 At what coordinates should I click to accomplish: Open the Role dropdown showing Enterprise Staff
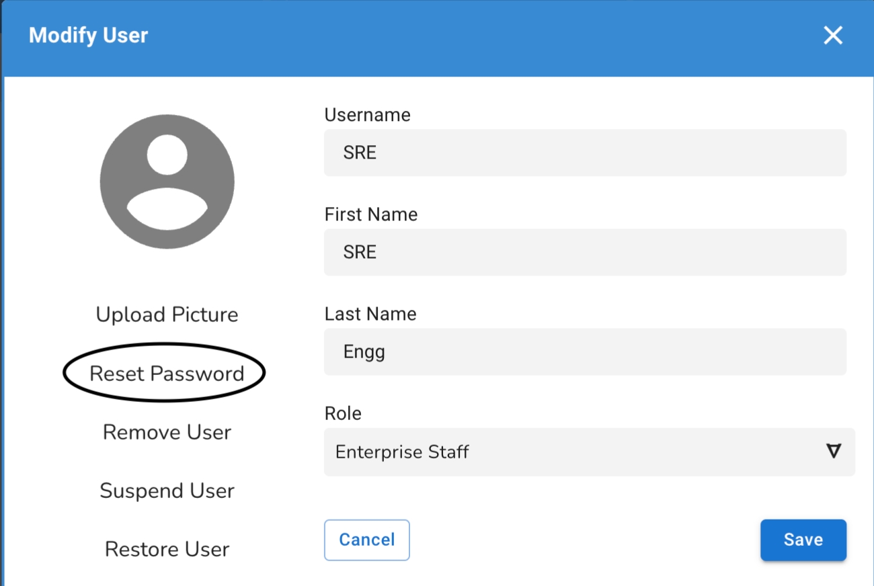[578, 452]
